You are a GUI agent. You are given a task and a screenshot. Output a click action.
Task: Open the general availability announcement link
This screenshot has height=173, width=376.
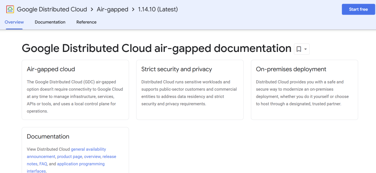coord(88,149)
